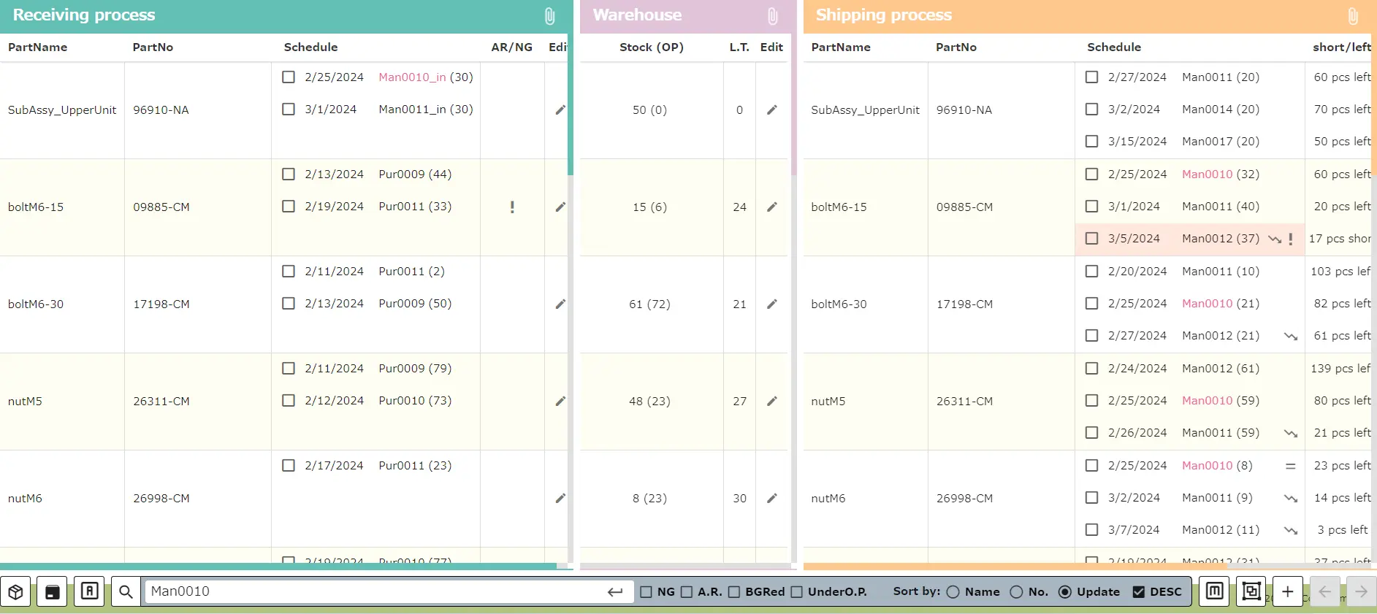Select sort by Name radio button
Image resolution: width=1377 pixels, height=614 pixels.
[x=953, y=592]
